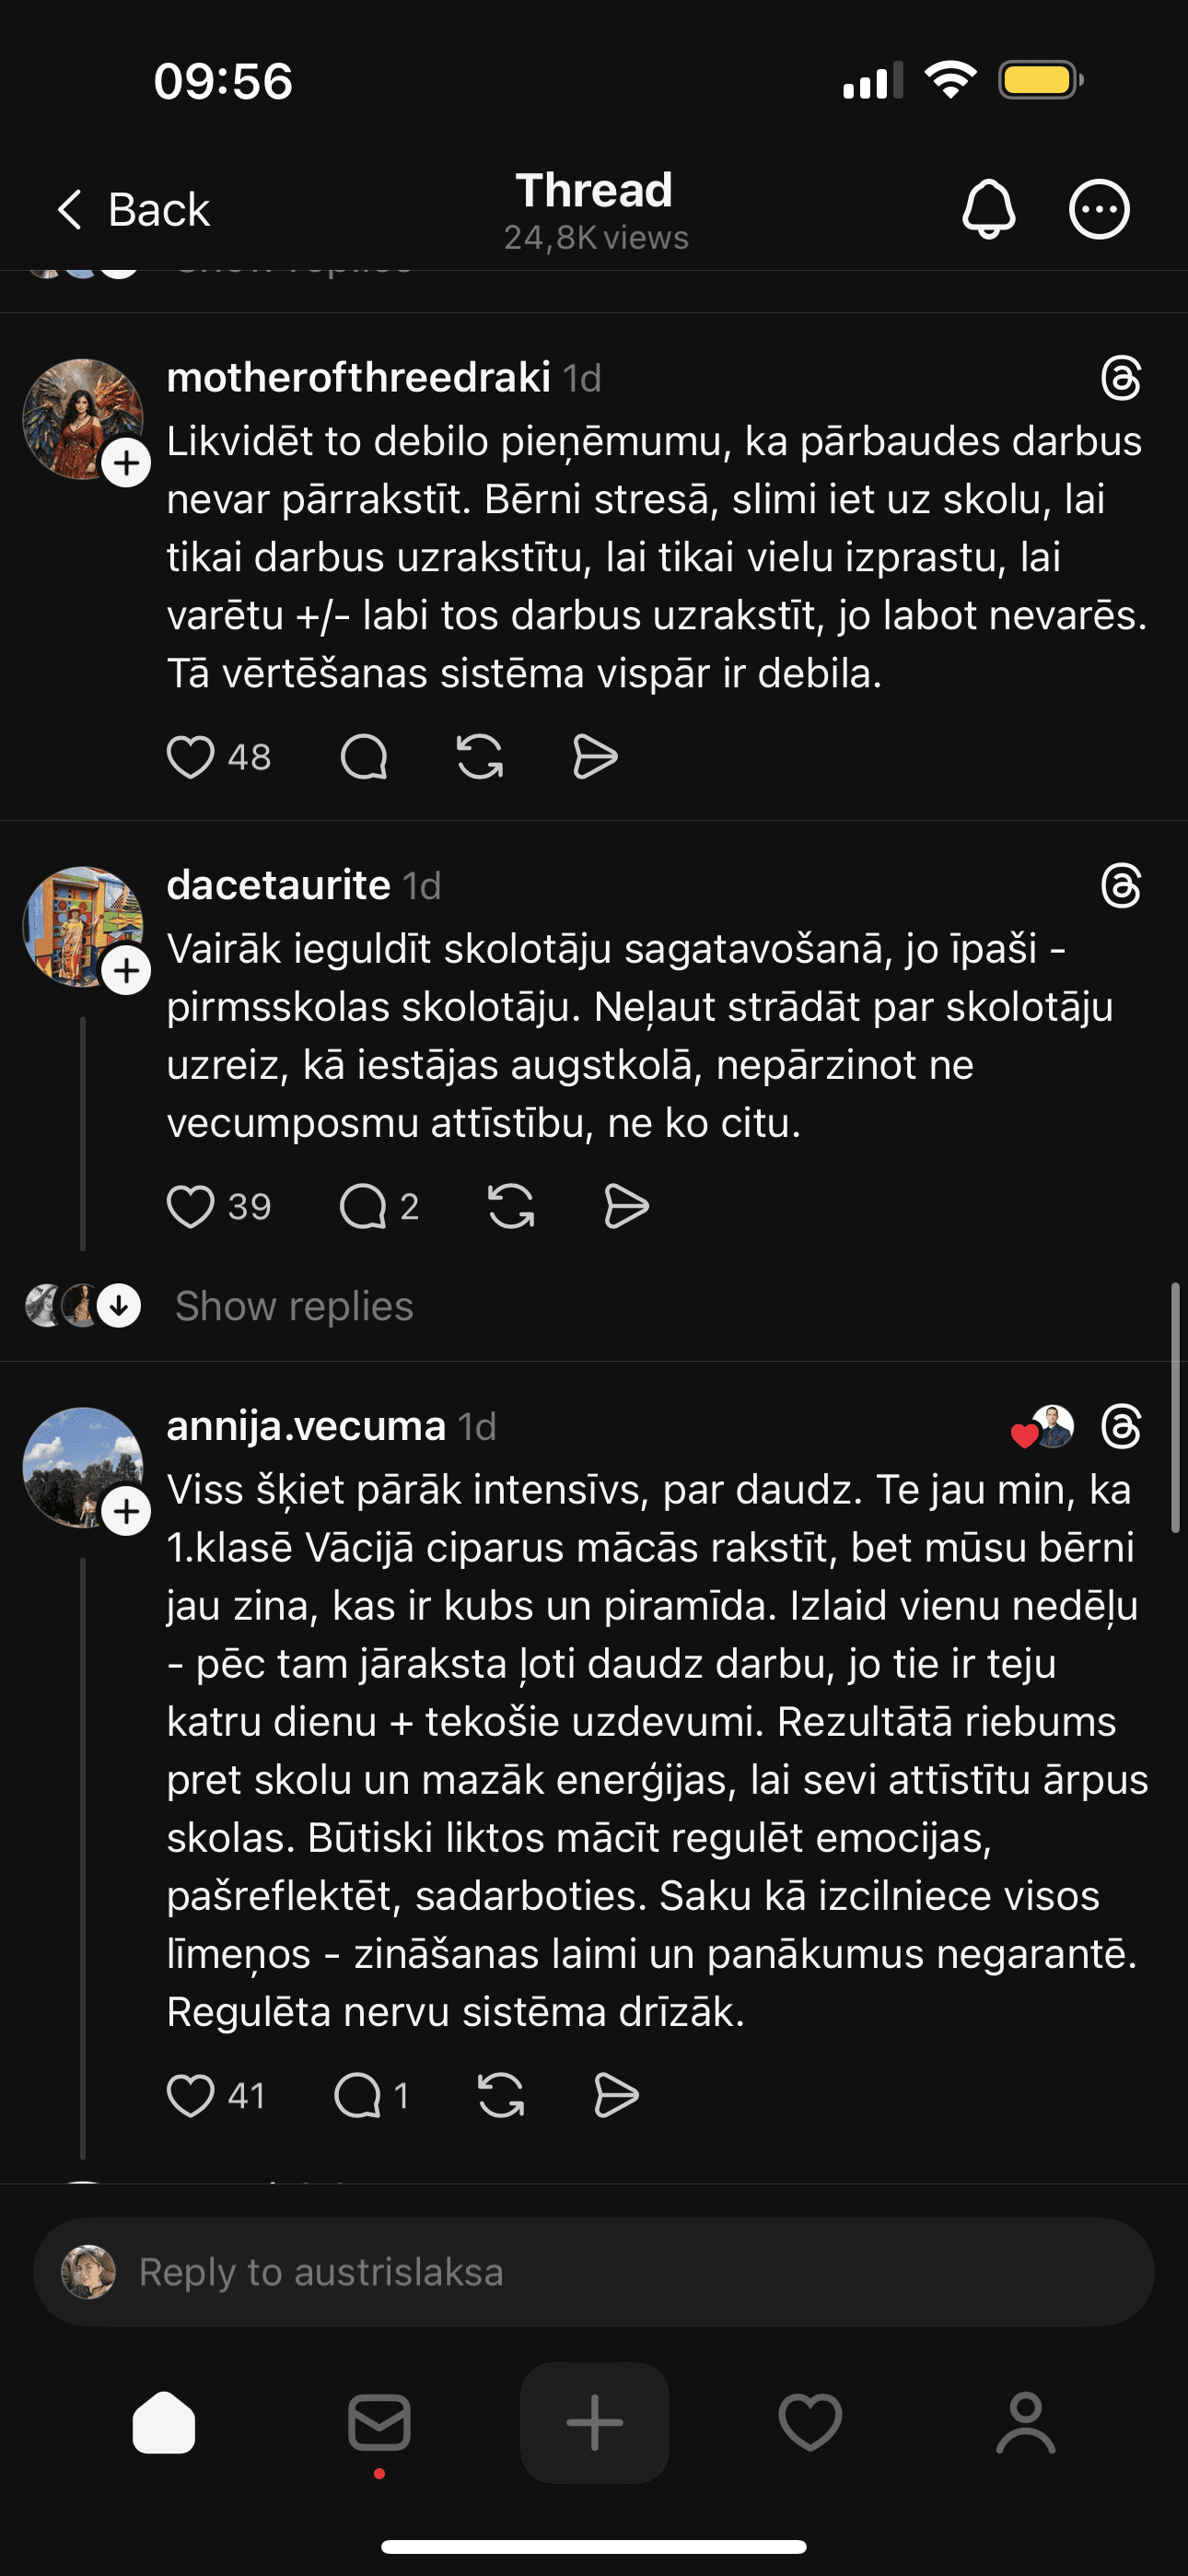1188x2576 pixels.
Task: Open the Activity heart tab
Action: tap(810, 2422)
